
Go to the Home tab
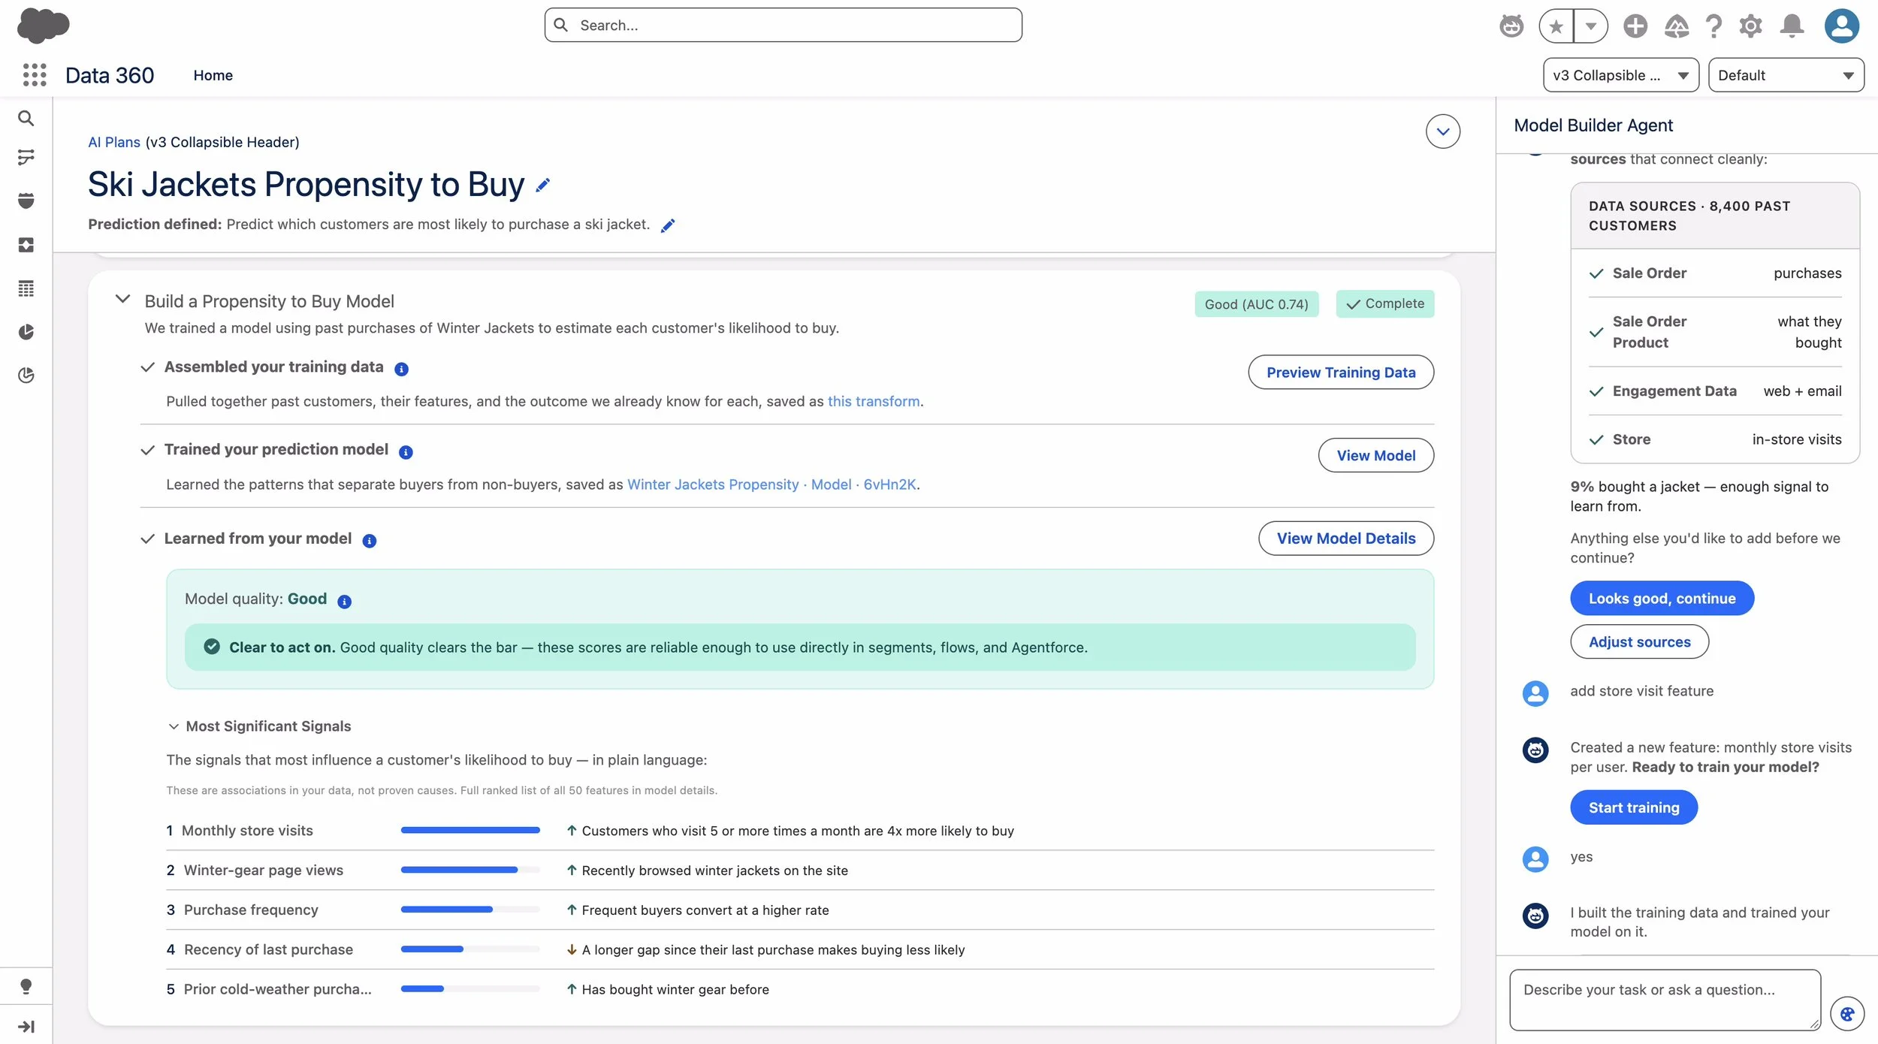[213, 75]
